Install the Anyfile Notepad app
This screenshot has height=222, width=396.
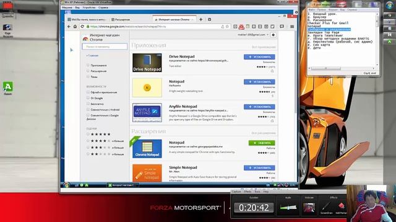click(x=259, y=107)
